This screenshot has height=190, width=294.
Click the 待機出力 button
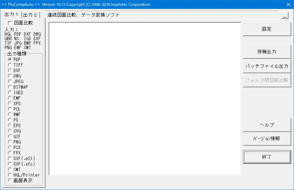point(267,52)
